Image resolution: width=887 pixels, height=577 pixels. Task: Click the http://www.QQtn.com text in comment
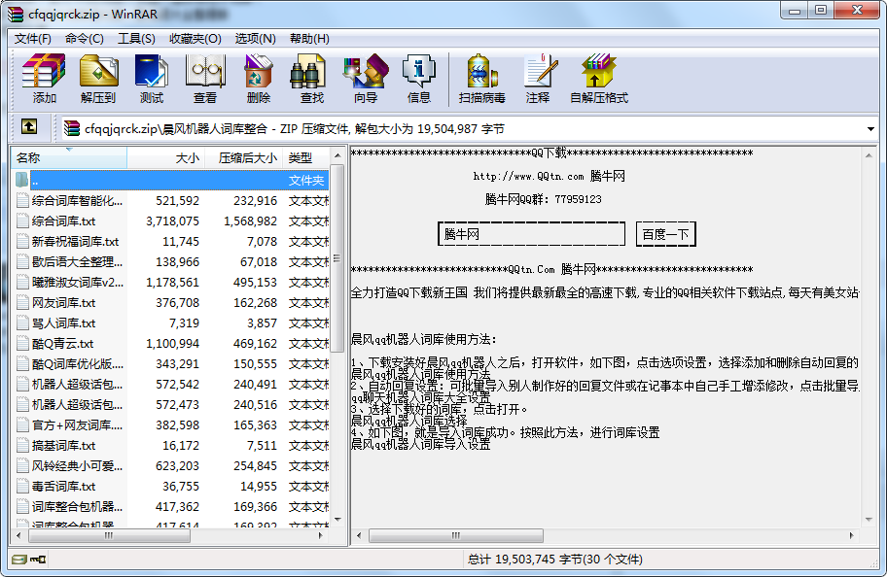pos(528,177)
